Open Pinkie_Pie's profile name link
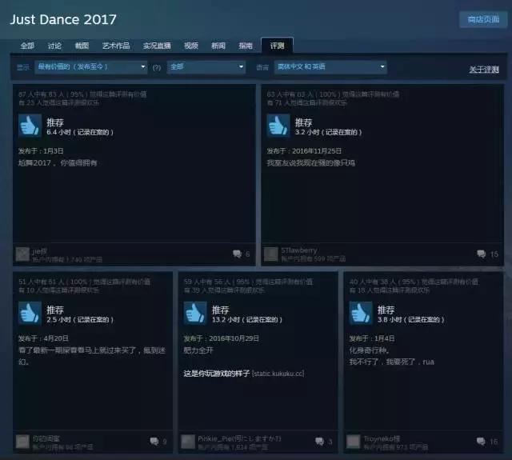The image size is (512, 460). coord(239,438)
